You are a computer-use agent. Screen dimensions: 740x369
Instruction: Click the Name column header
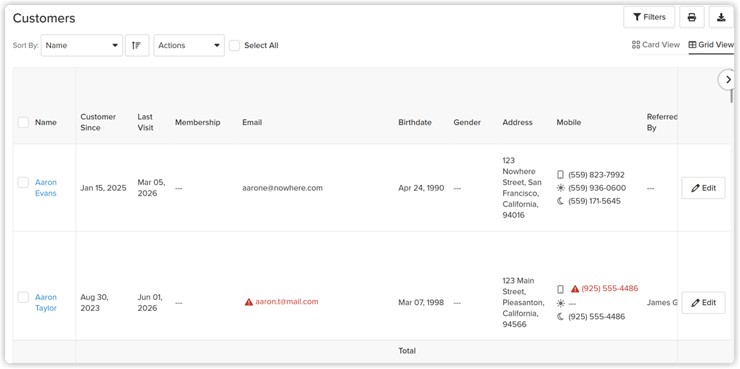[x=46, y=122]
